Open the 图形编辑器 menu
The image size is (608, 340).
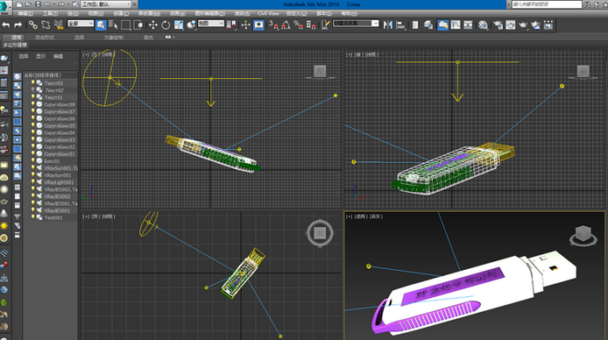click(x=209, y=13)
